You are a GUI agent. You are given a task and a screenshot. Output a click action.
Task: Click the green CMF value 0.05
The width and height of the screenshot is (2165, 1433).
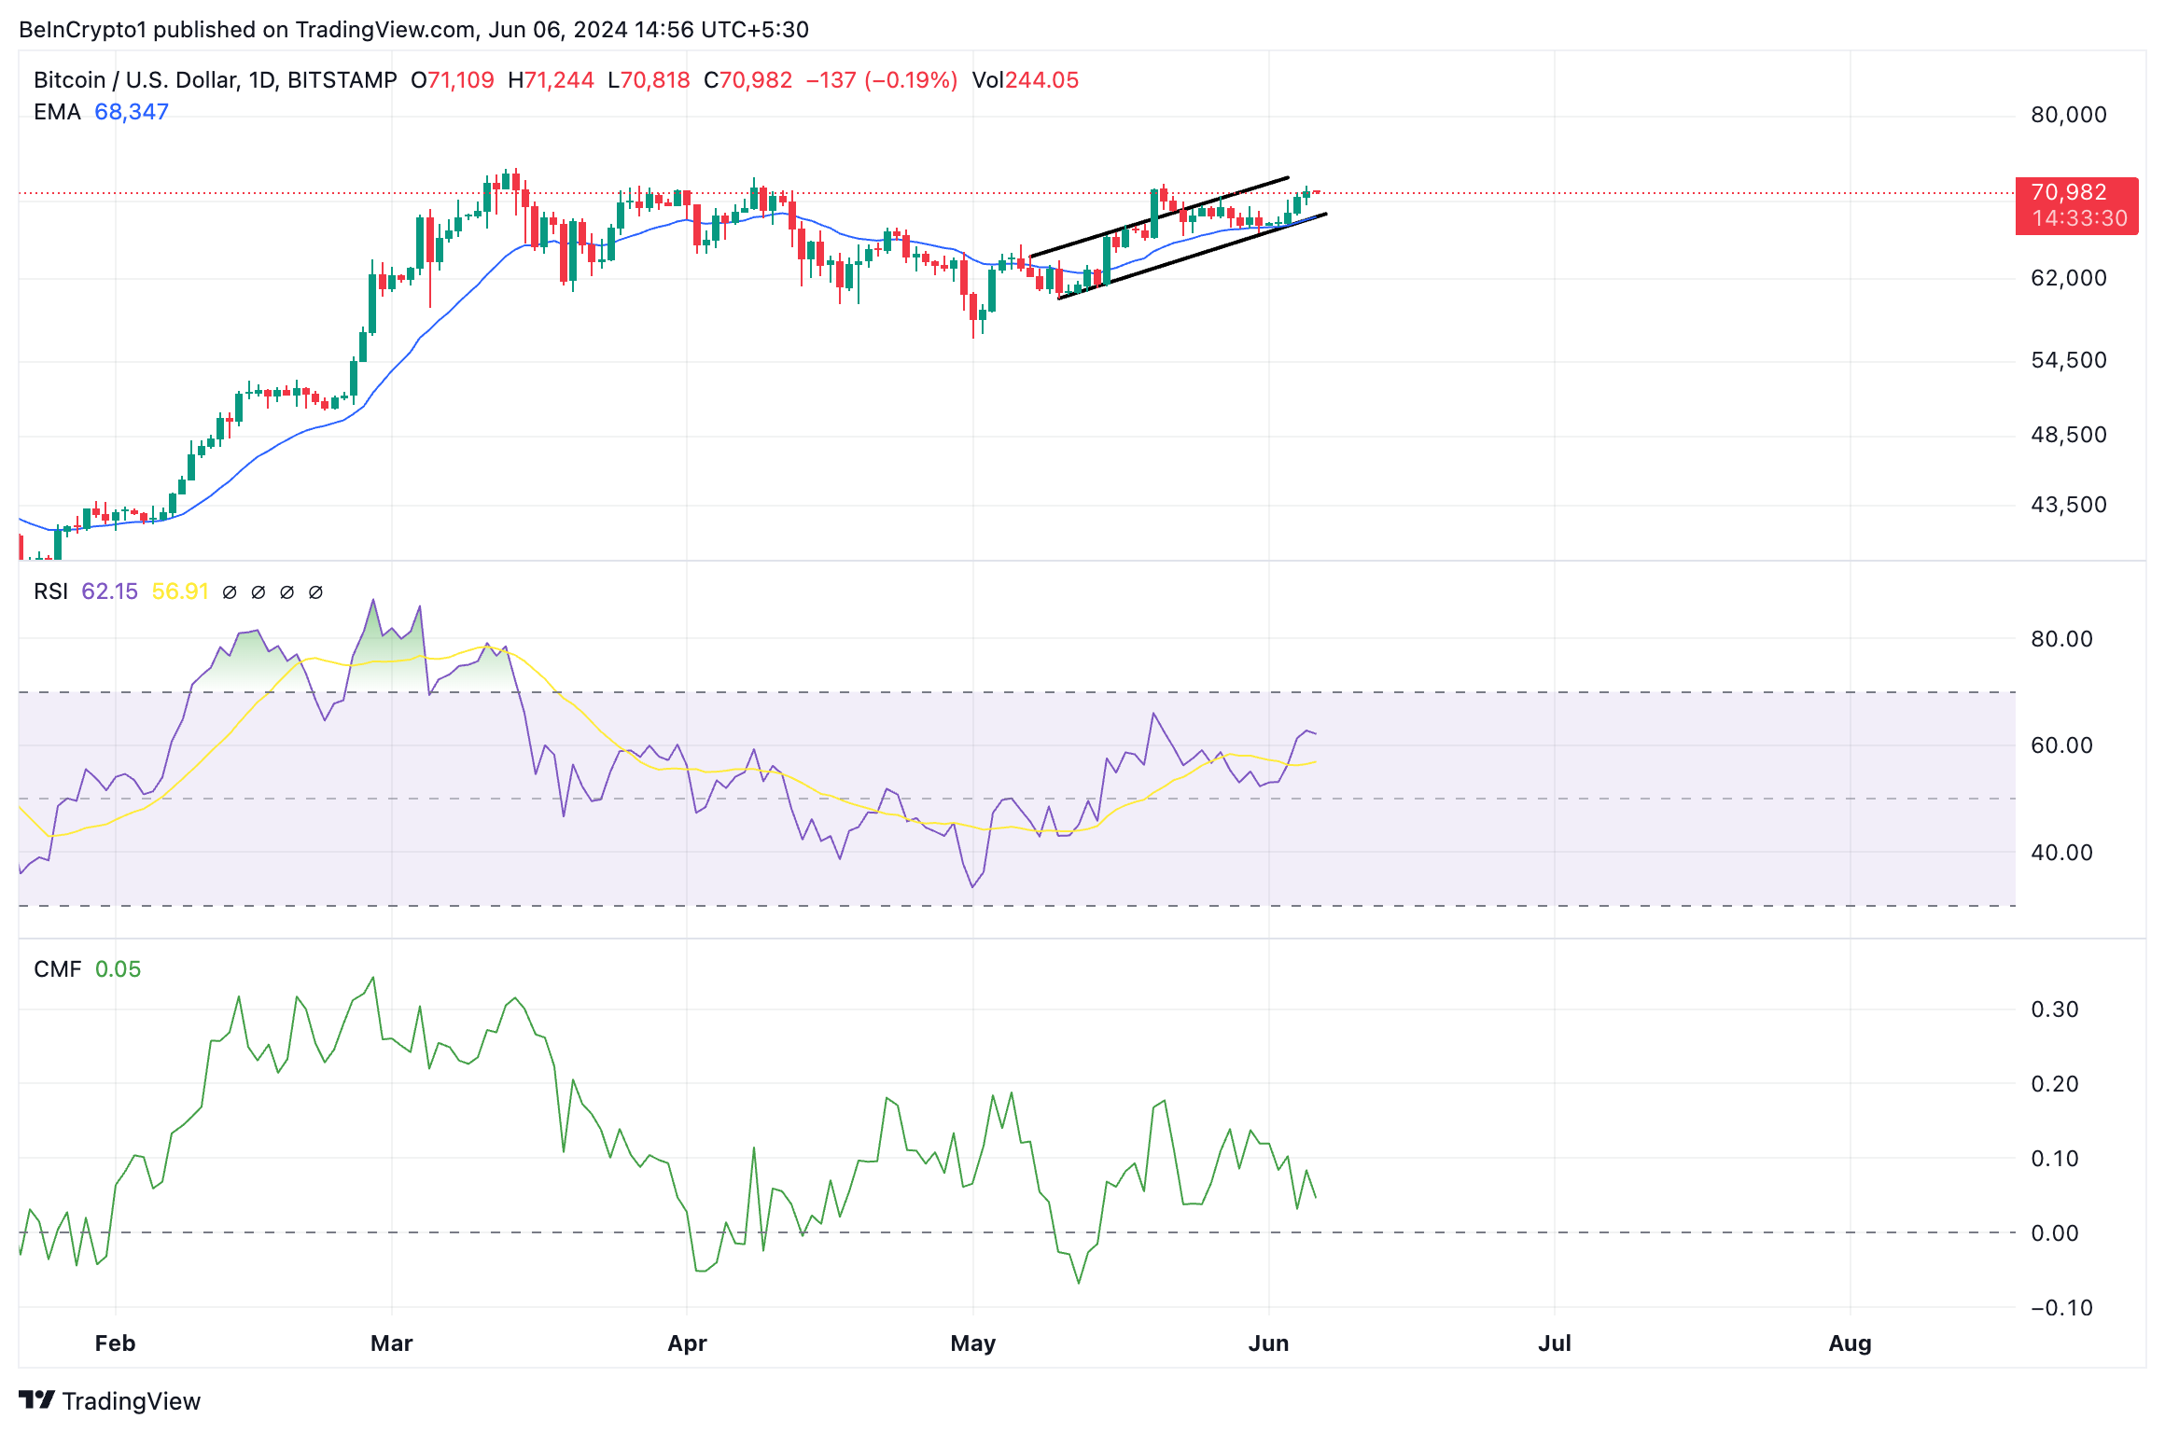(118, 969)
